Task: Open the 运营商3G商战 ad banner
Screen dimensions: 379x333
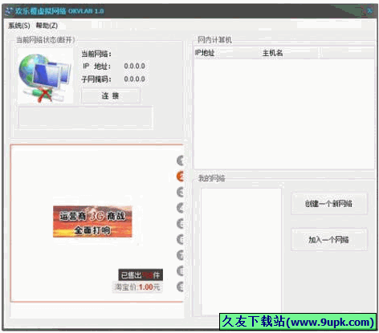Action: pos(92,221)
